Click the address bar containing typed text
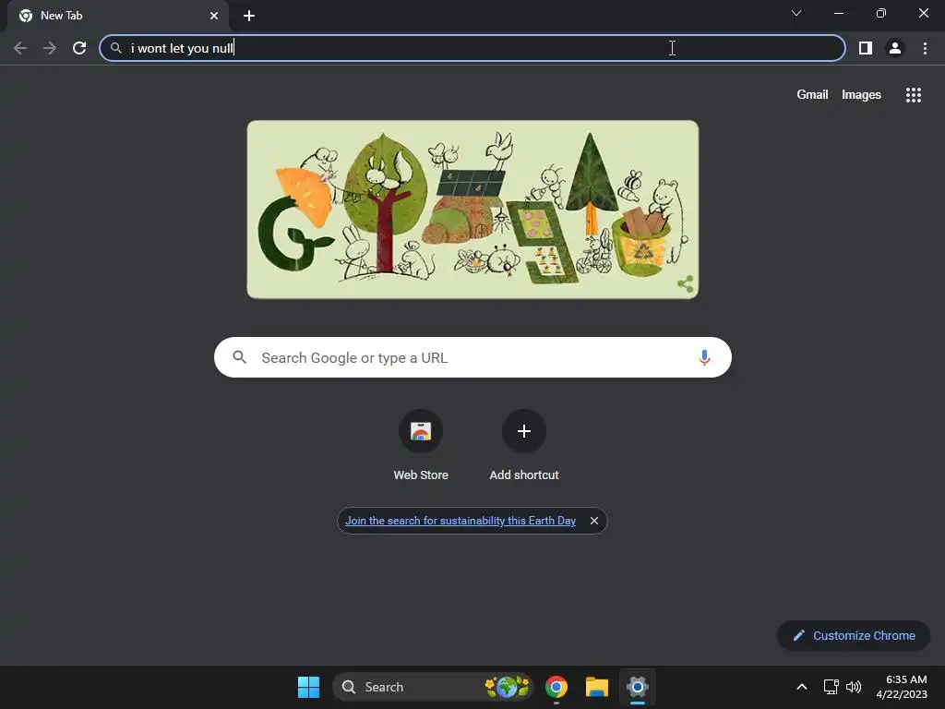The height and width of the screenshot is (709, 945). [472, 48]
